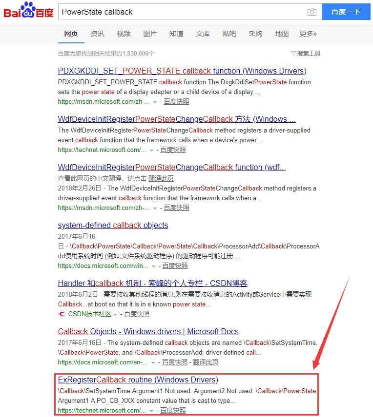Click date text 2018年6月2日
The width and height of the screenshot is (373, 417).
(x=77, y=294)
